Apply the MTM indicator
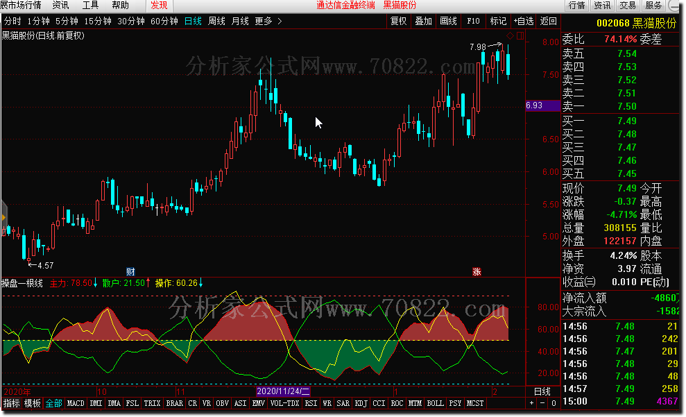686x417 pixels. (x=415, y=403)
